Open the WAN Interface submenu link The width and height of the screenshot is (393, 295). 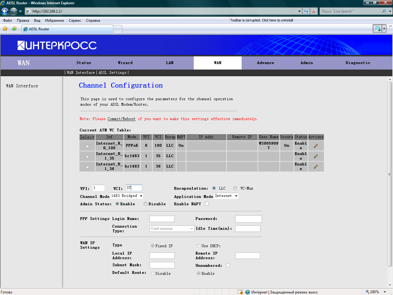(x=81, y=73)
